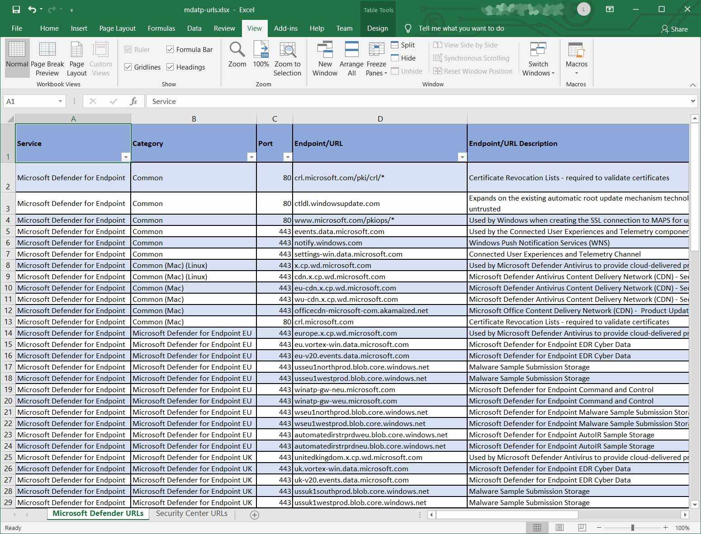The height and width of the screenshot is (534, 701).
Task: Open the Name Box dropdown
Action: (x=60, y=101)
